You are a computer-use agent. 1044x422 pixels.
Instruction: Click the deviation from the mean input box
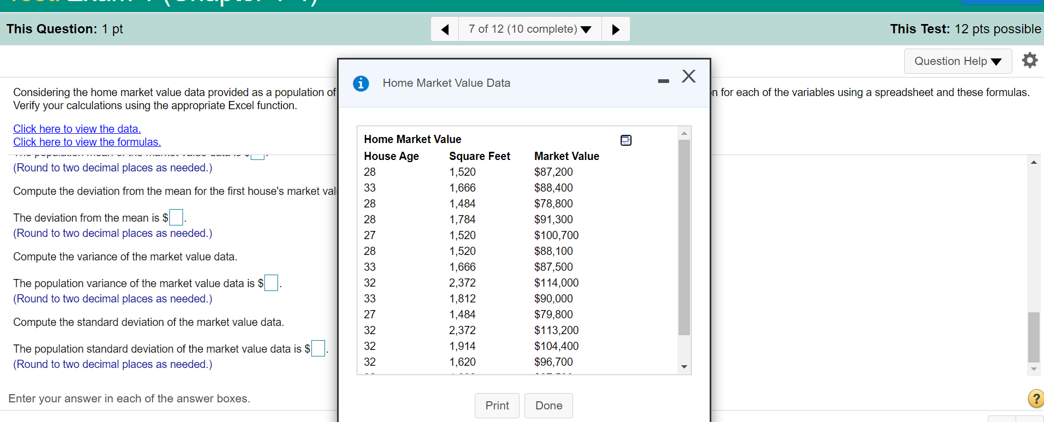coord(176,217)
